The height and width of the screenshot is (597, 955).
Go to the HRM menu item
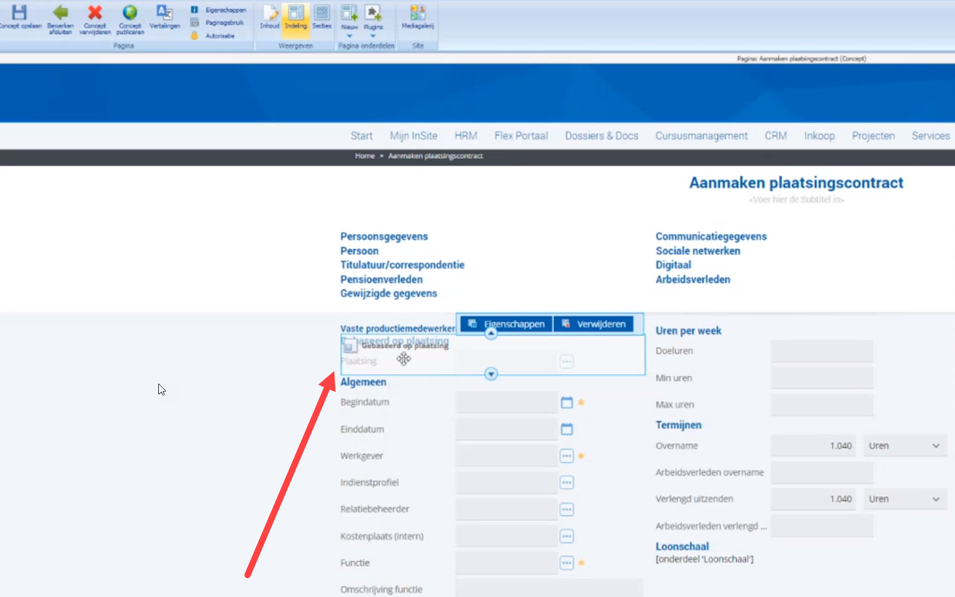point(466,136)
